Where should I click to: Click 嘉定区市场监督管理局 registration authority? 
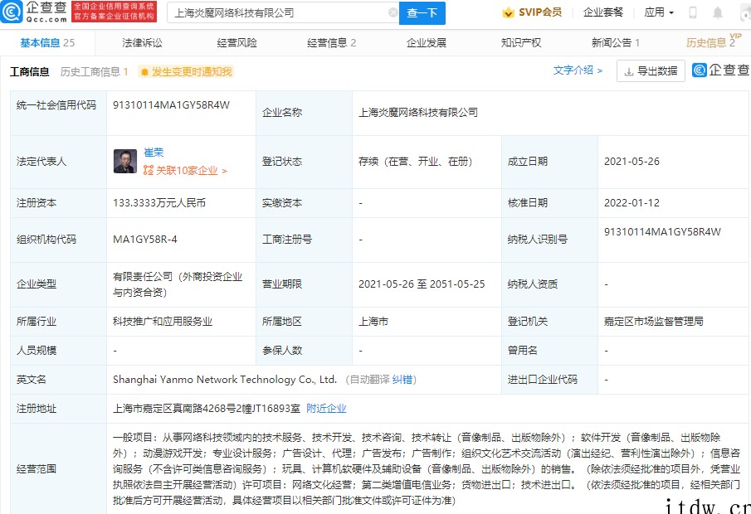(x=654, y=321)
